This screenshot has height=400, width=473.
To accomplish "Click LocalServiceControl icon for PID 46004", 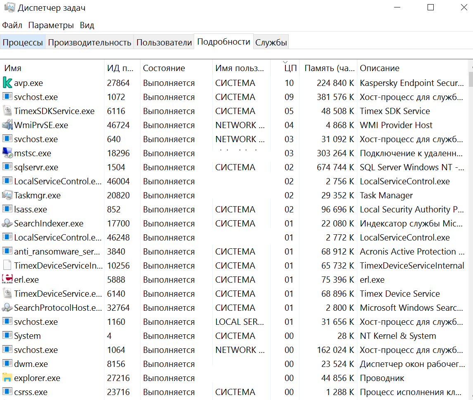I will click(x=7, y=181).
